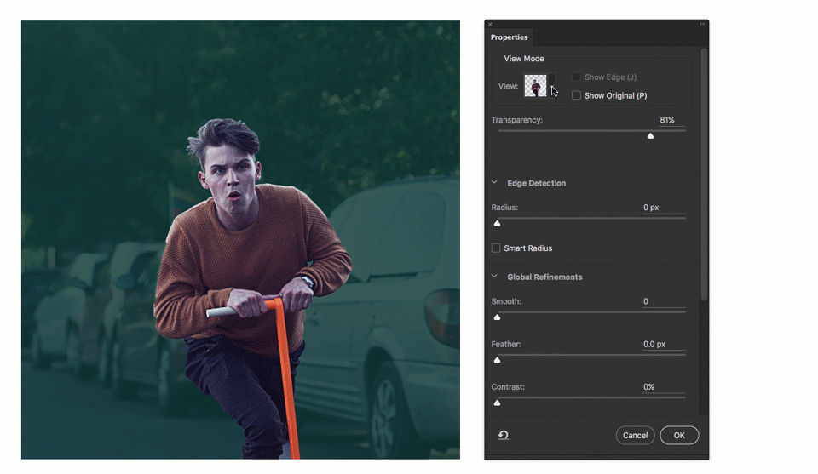Collapse the Global Refinements section
Image resolution: width=818 pixels, height=474 pixels.
(494, 276)
